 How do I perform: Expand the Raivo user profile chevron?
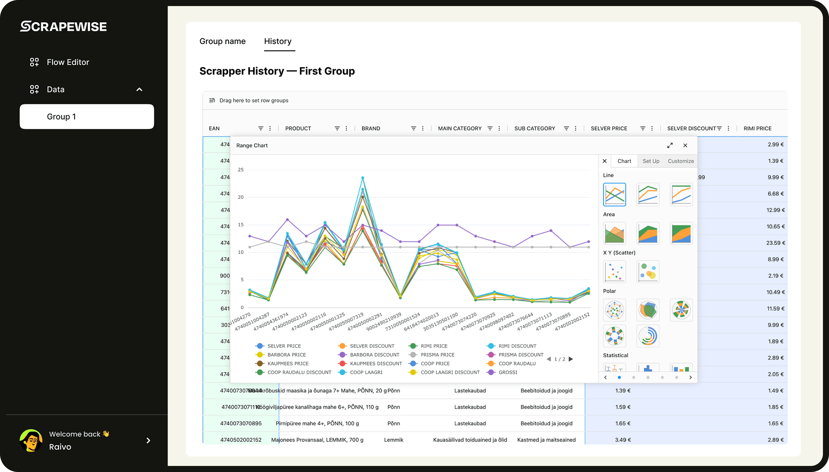pyautogui.click(x=148, y=441)
